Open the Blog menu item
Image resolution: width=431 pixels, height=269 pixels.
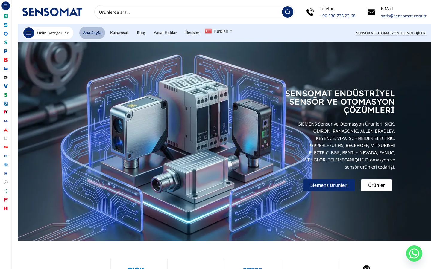pyautogui.click(x=141, y=33)
